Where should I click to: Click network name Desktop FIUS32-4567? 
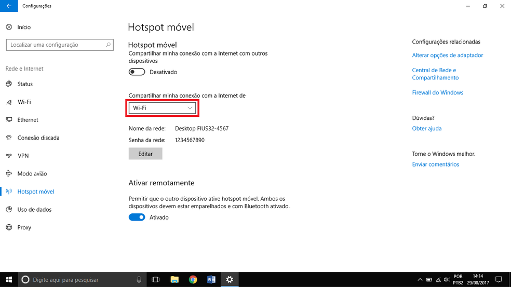(x=201, y=128)
